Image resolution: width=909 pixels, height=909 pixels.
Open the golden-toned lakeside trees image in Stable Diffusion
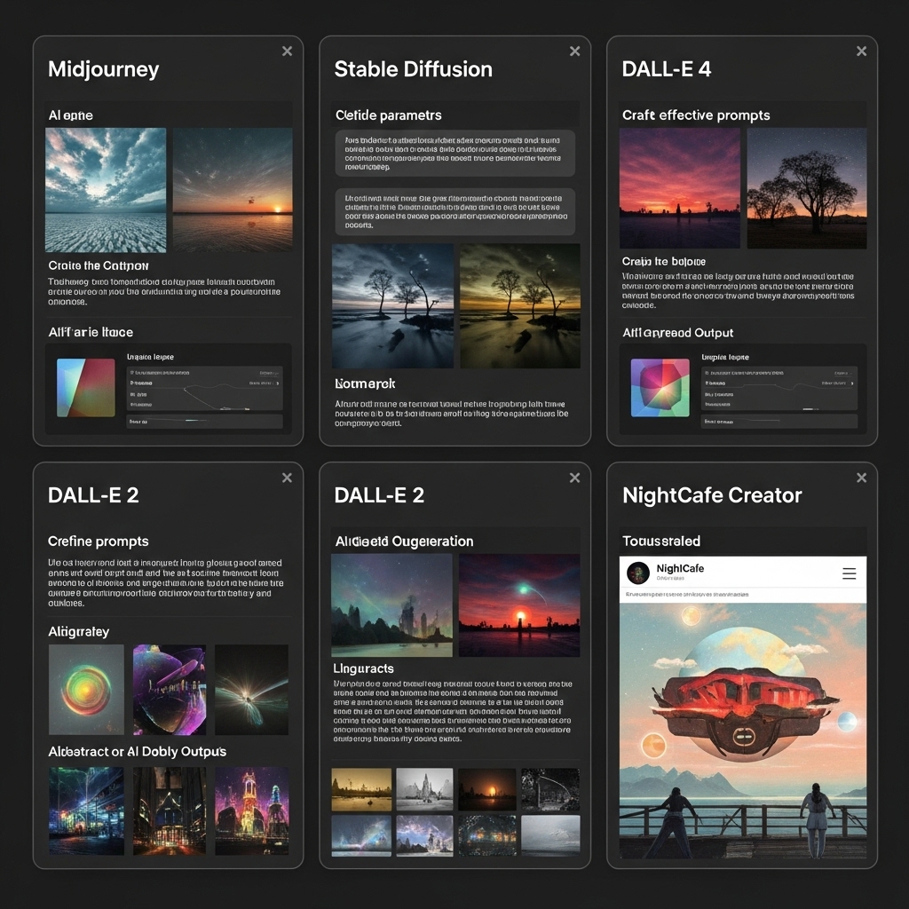pyautogui.click(x=520, y=306)
